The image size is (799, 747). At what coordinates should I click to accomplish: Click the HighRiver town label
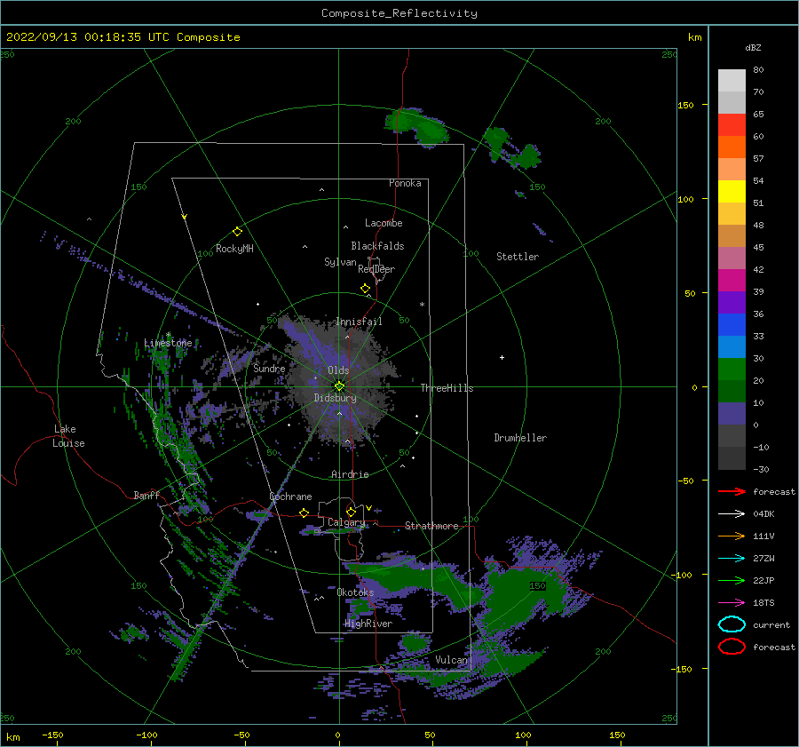(368, 624)
